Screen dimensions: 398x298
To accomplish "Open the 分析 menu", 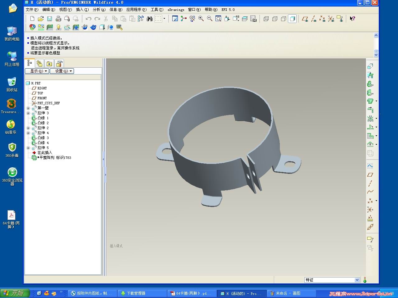I will click(99, 10).
